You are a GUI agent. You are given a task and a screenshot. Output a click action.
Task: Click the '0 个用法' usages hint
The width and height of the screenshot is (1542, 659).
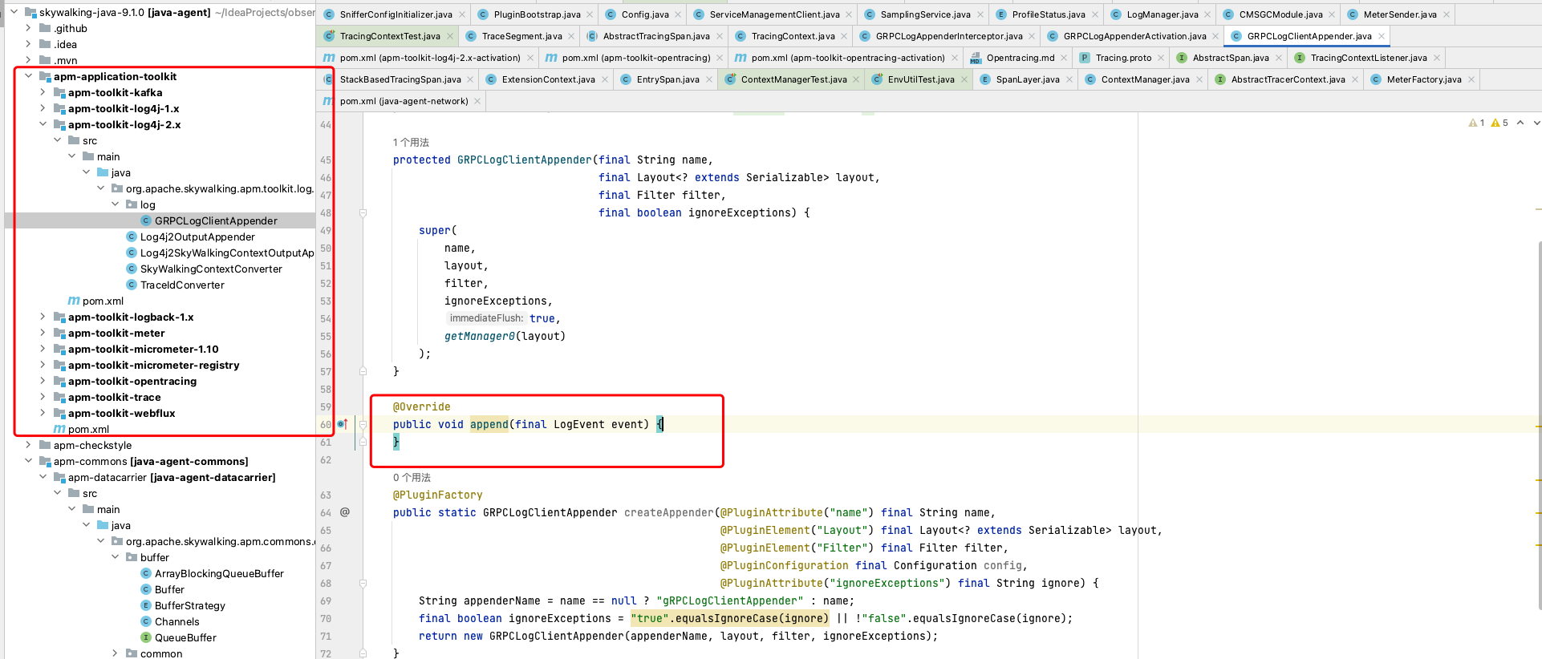point(412,478)
